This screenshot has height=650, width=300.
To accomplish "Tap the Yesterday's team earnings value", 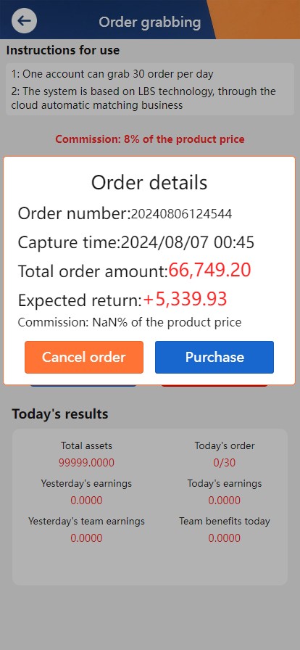I will pos(86,538).
